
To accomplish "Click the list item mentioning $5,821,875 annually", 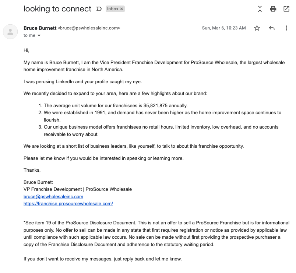I will 116,105.
